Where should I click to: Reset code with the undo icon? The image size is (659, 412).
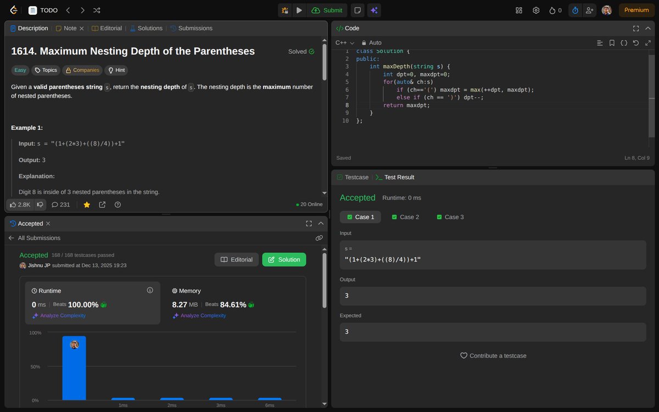click(x=636, y=42)
